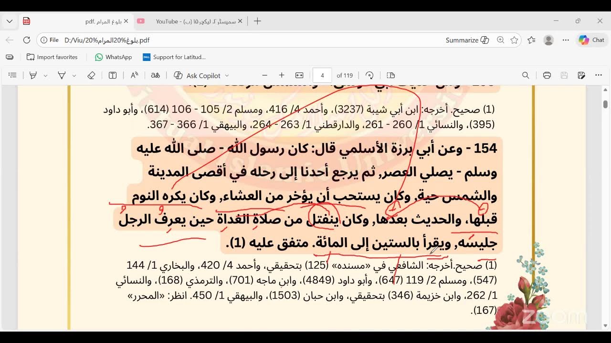Zoom in the PDF
The width and height of the screenshot is (611, 343).
[282, 75]
